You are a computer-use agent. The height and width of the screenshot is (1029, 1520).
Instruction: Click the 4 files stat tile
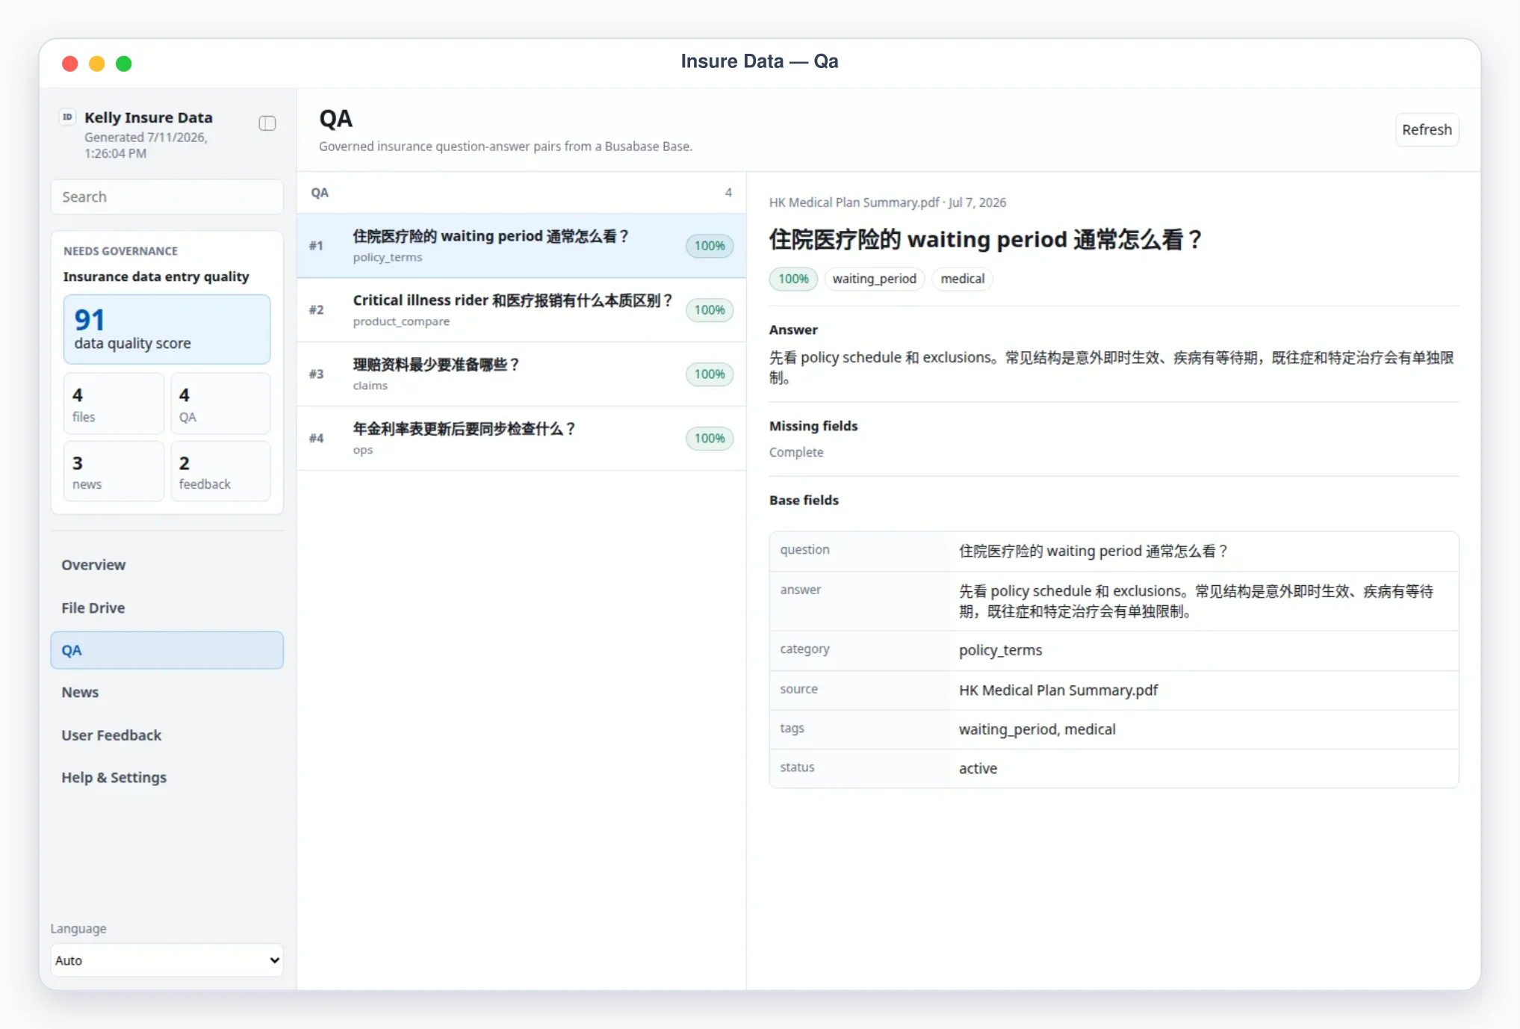114,404
